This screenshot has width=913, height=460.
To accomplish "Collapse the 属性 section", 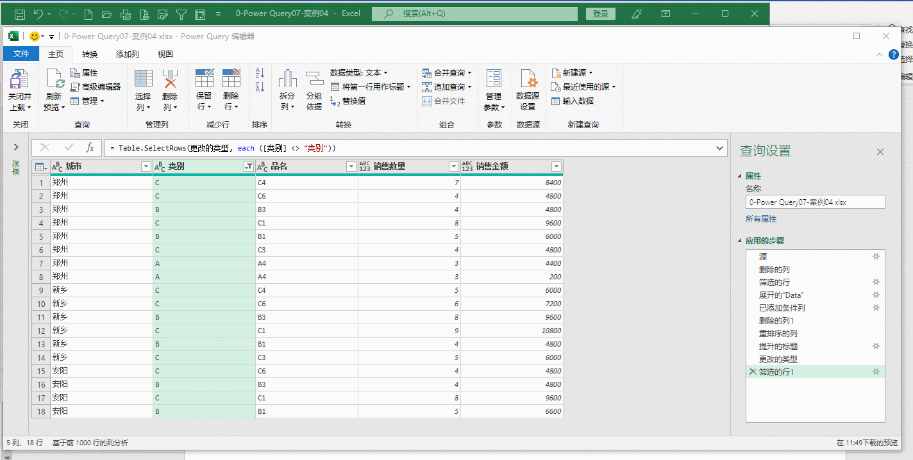I will [x=740, y=176].
